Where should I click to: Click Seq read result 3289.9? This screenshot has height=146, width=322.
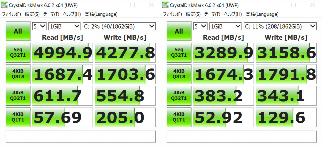[x=224, y=53]
